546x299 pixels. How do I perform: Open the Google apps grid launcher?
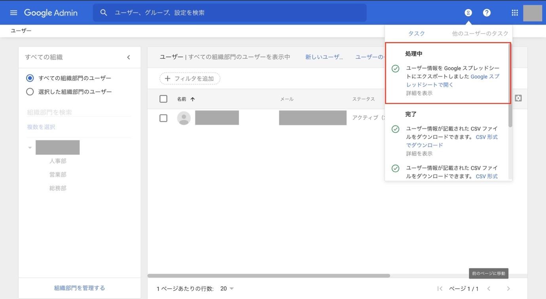point(514,12)
